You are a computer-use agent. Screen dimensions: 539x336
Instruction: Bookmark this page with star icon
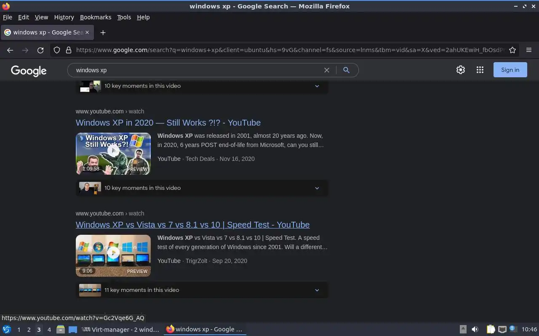coord(512,50)
